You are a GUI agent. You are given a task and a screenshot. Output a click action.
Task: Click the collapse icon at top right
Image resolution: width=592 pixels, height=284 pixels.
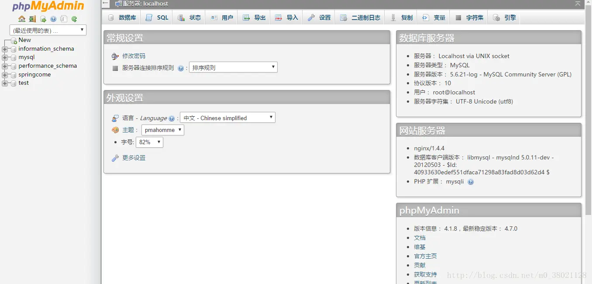tap(578, 3)
